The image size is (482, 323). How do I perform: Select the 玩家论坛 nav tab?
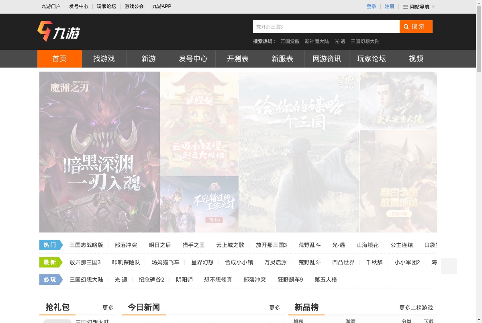tap(372, 59)
